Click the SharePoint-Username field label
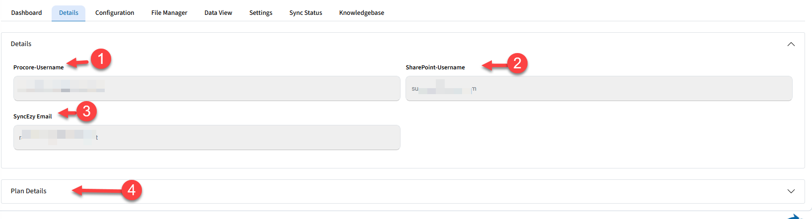This screenshot has width=812, height=219. (x=435, y=67)
